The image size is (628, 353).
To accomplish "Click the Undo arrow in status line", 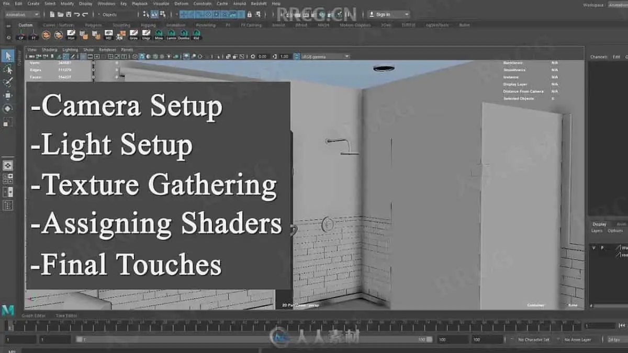I will click(x=77, y=15).
